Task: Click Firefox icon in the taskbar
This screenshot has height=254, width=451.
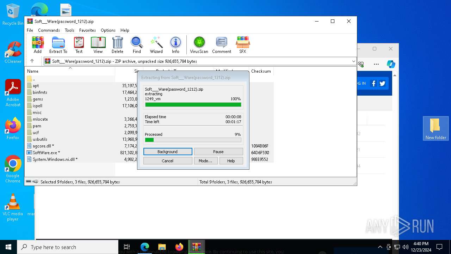Action: tap(179, 247)
